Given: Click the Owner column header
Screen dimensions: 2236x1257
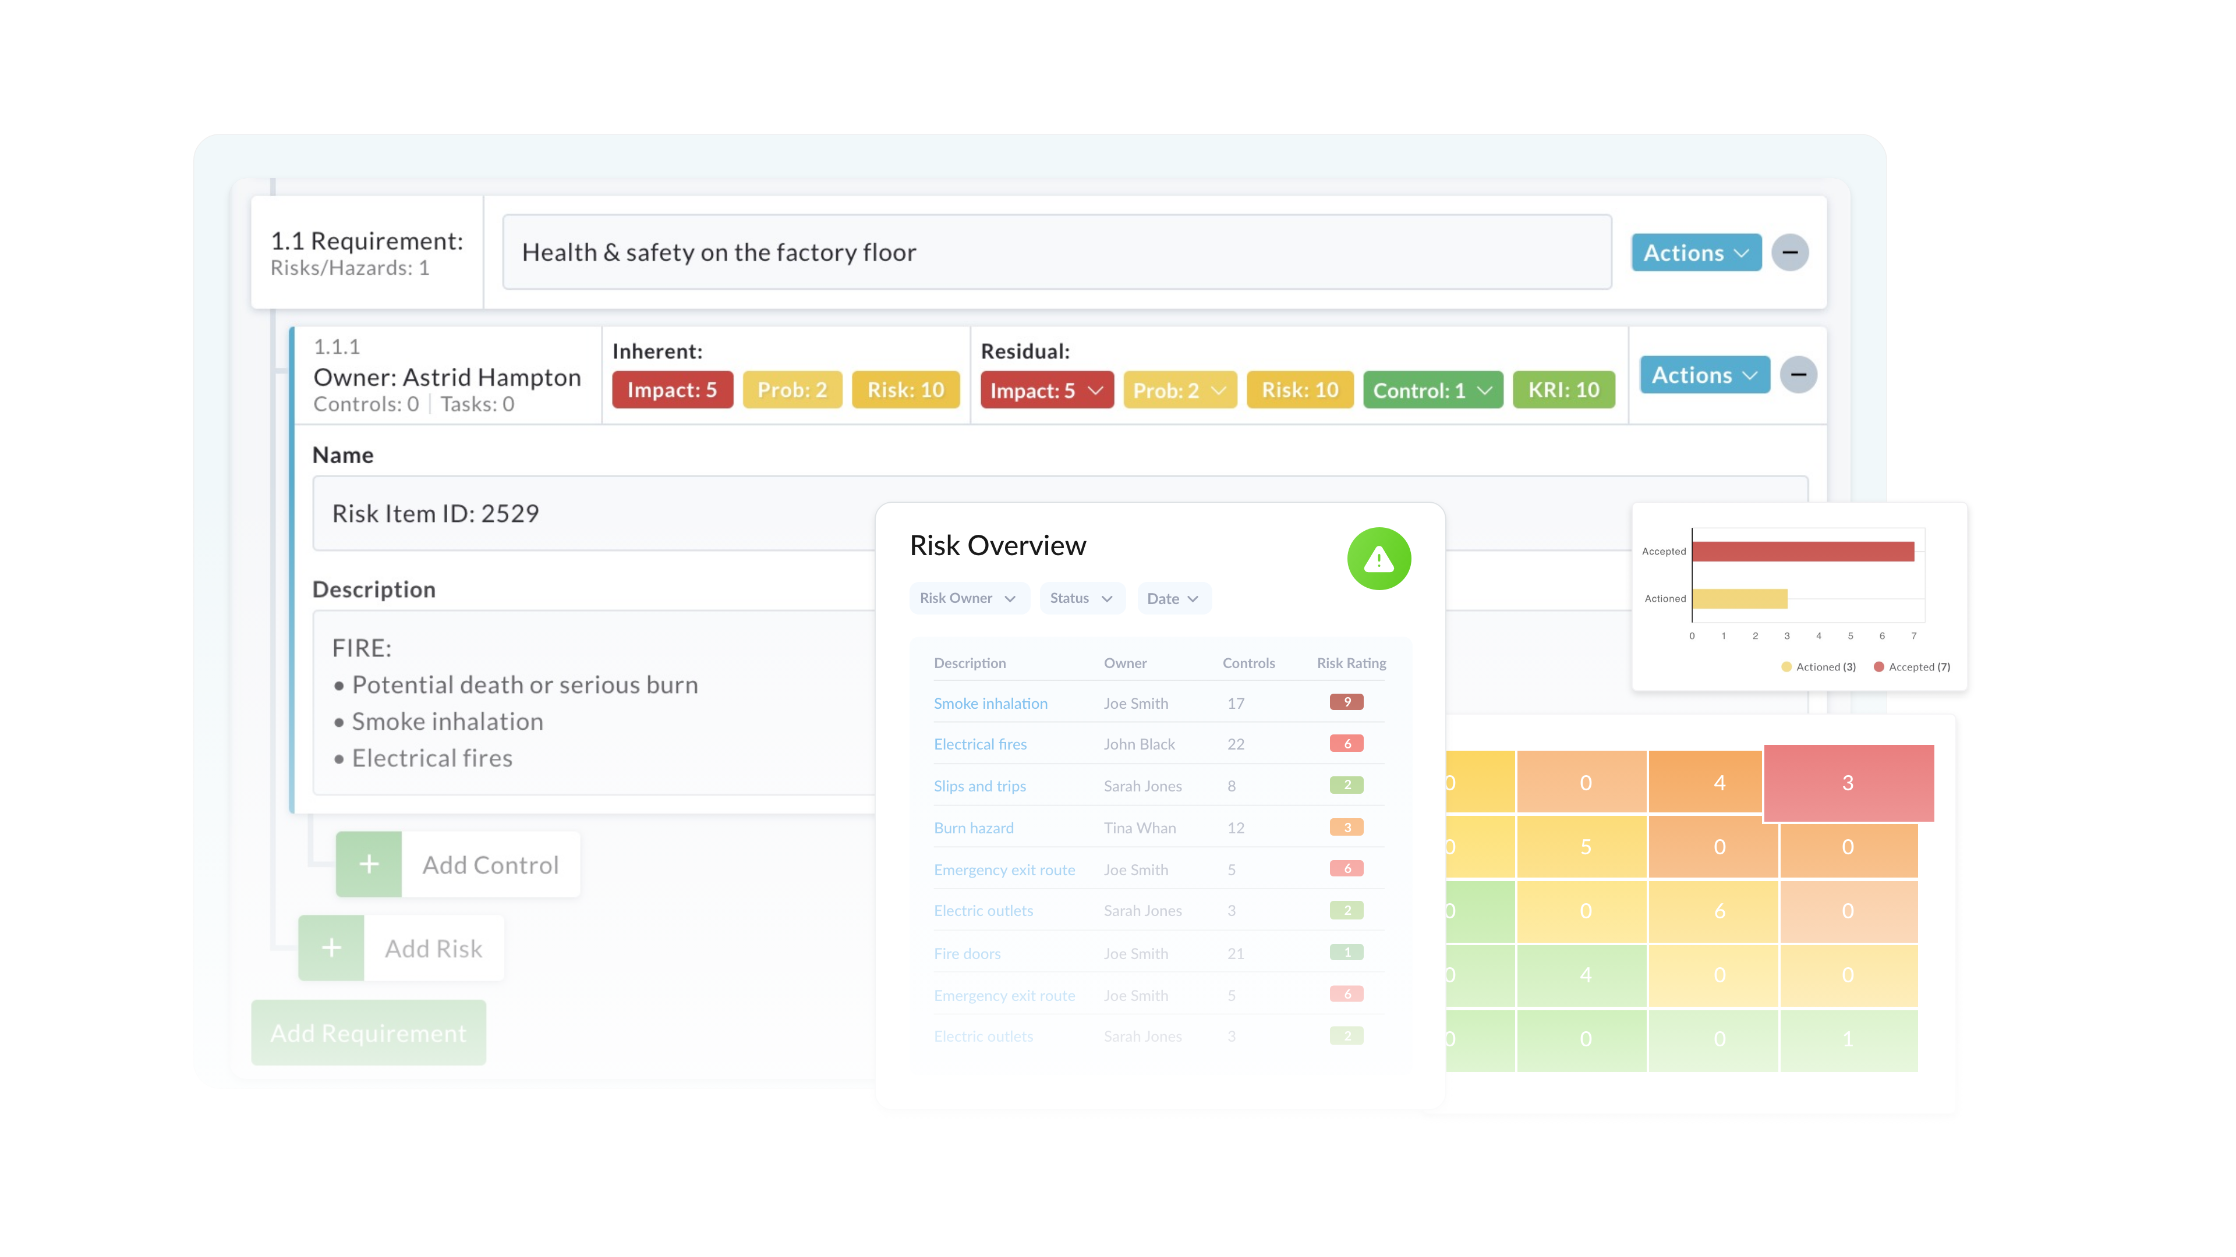Looking at the screenshot, I should (x=1125, y=663).
